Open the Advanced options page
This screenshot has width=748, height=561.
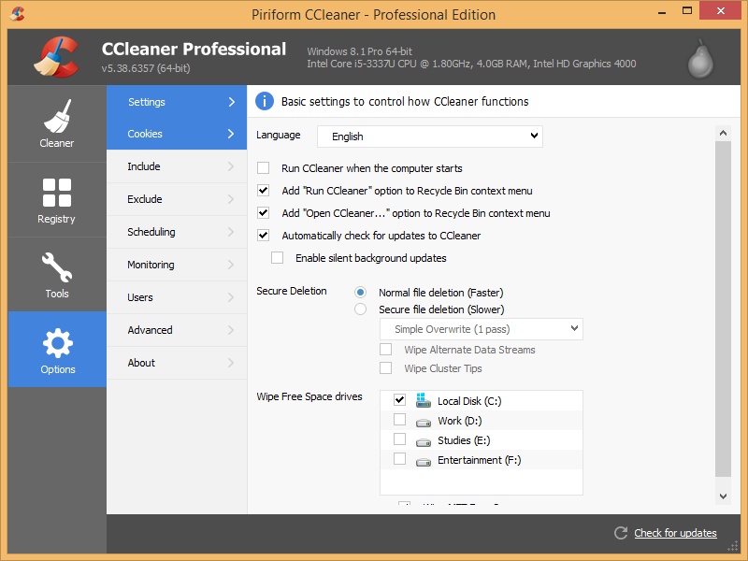pos(177,330)
